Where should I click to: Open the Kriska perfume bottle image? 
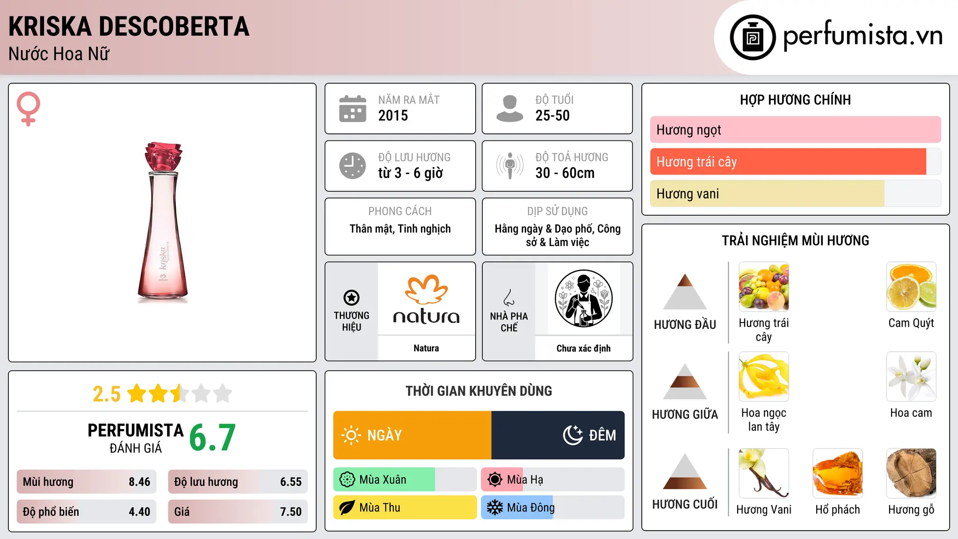163,222
